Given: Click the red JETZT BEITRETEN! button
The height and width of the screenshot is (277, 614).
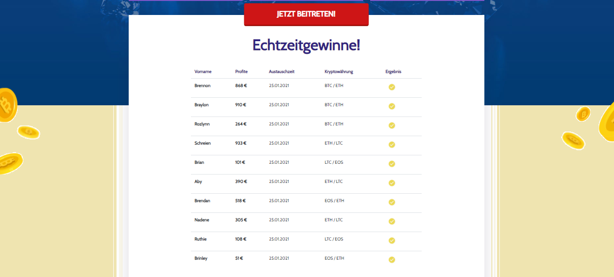Looking at the screenshot, I should click(x=306, y=14).
